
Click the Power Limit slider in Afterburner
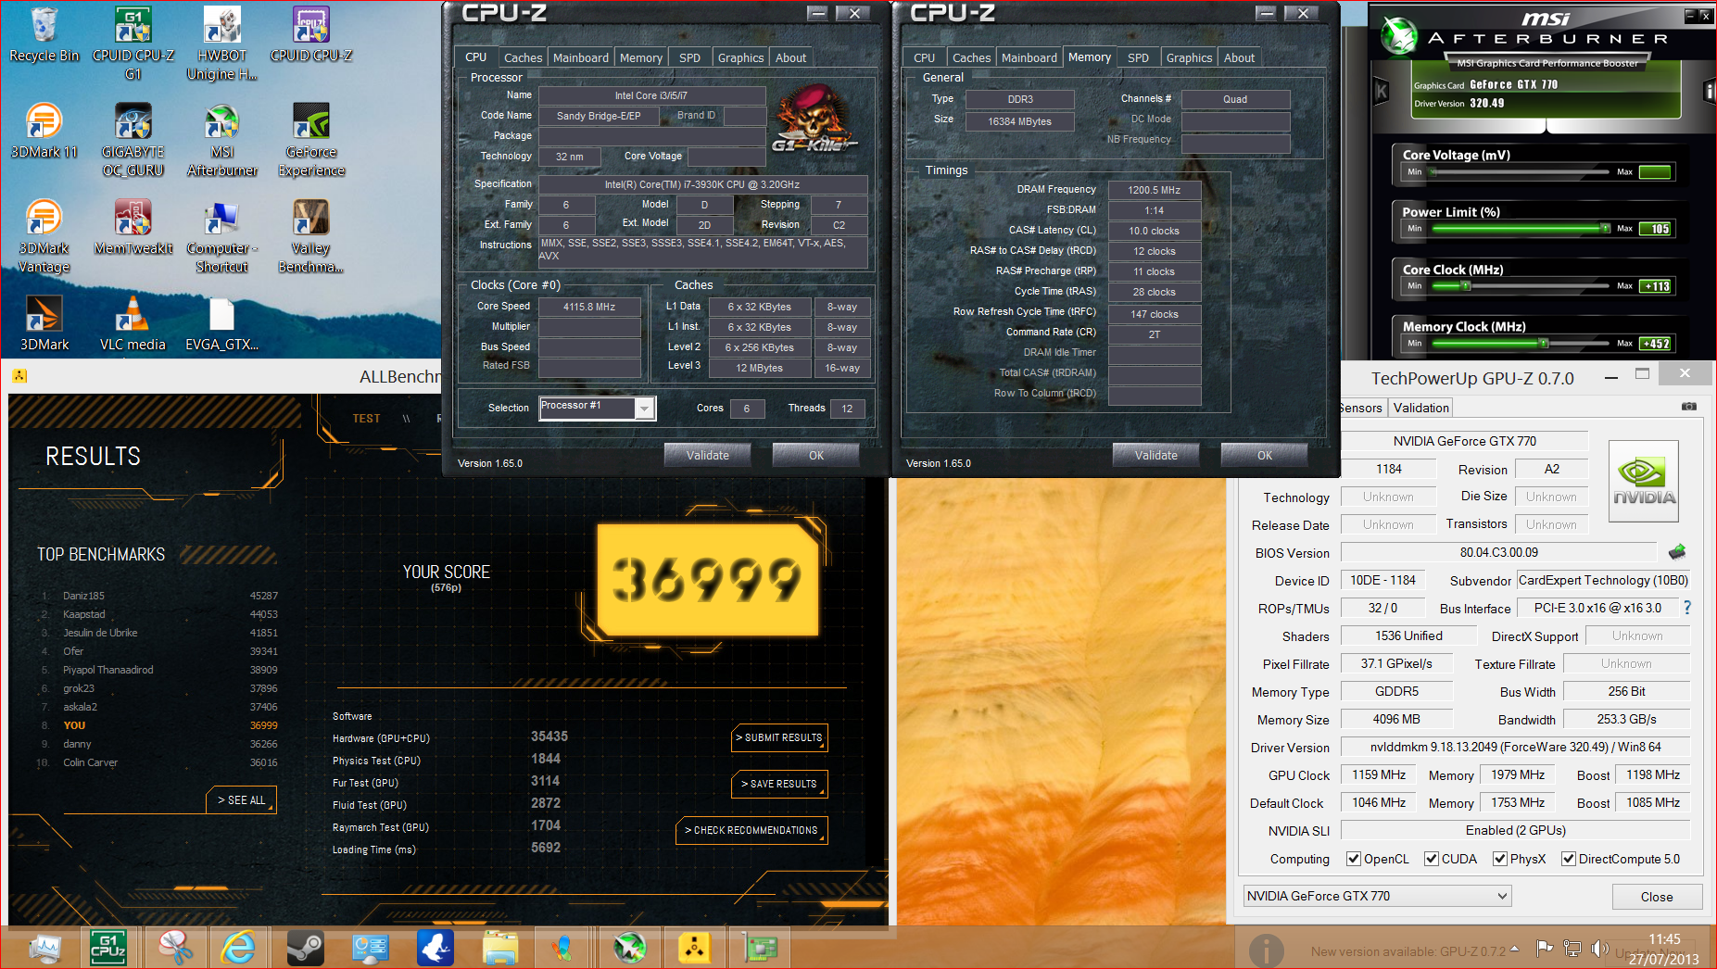(1521, 229)
